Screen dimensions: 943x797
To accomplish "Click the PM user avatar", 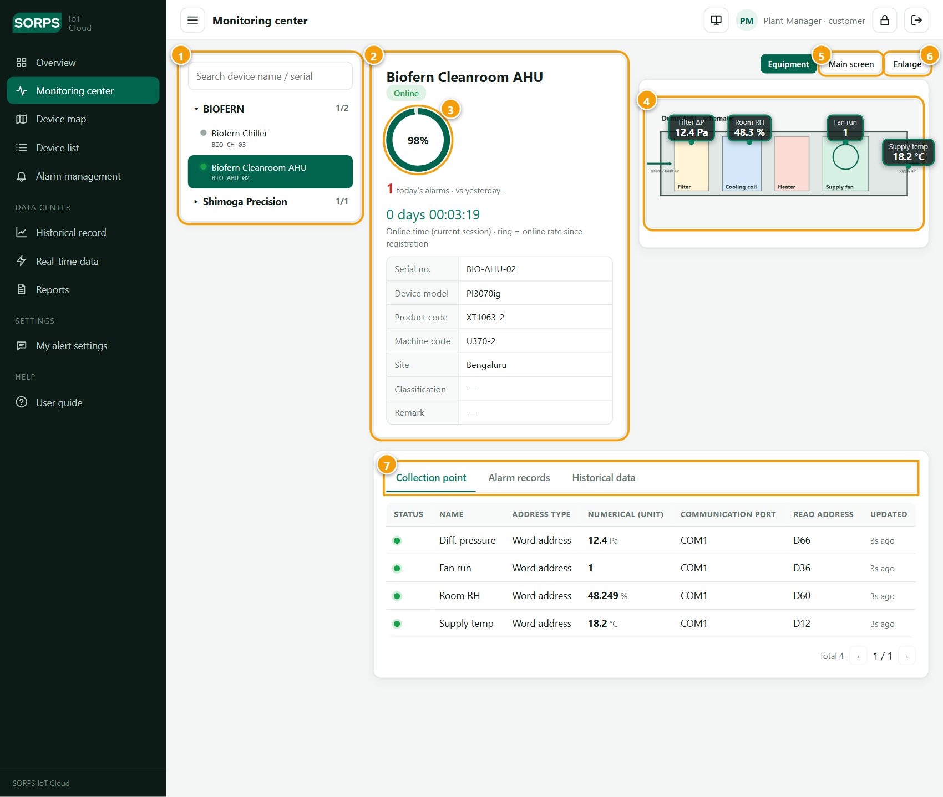I will coord(747,21).
